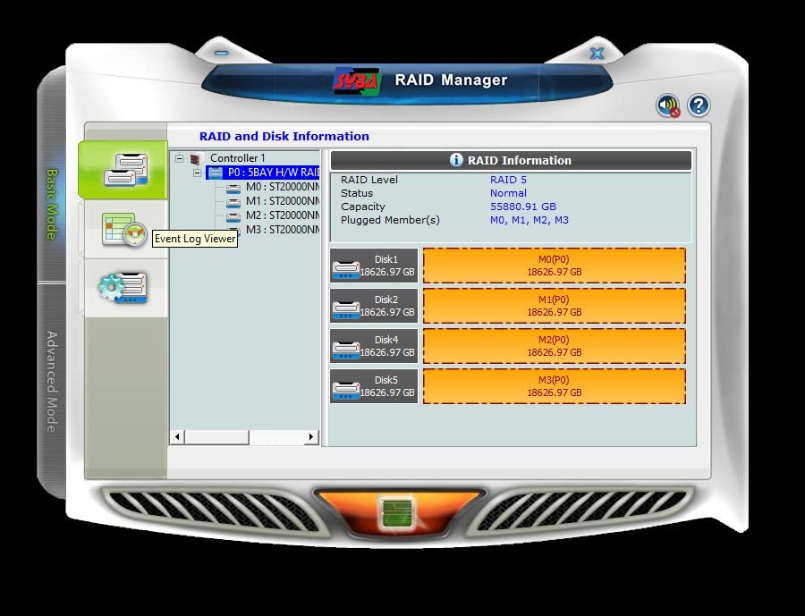805x616 pixels.
Task: Open the Event Log Viewer icon
Action: 123,230
